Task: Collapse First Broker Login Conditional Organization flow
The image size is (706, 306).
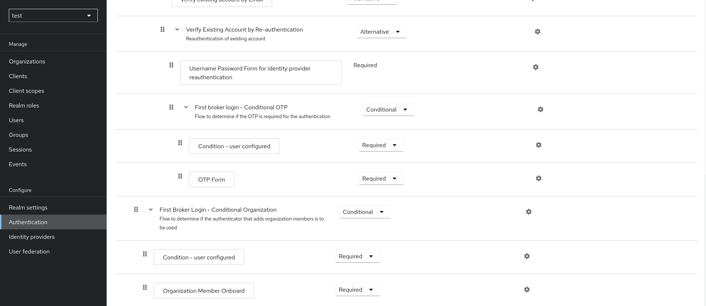Action: (151, 210)
